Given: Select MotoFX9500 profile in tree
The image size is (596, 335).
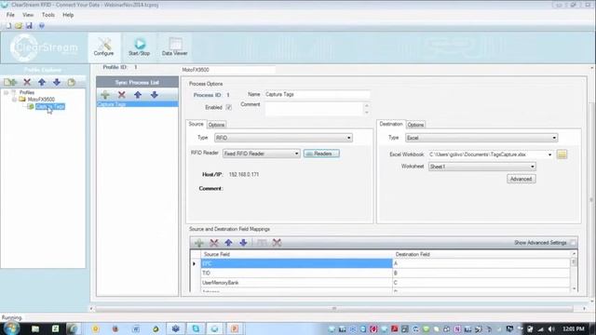Looking at the screenshot, I should tap(41, 100).
